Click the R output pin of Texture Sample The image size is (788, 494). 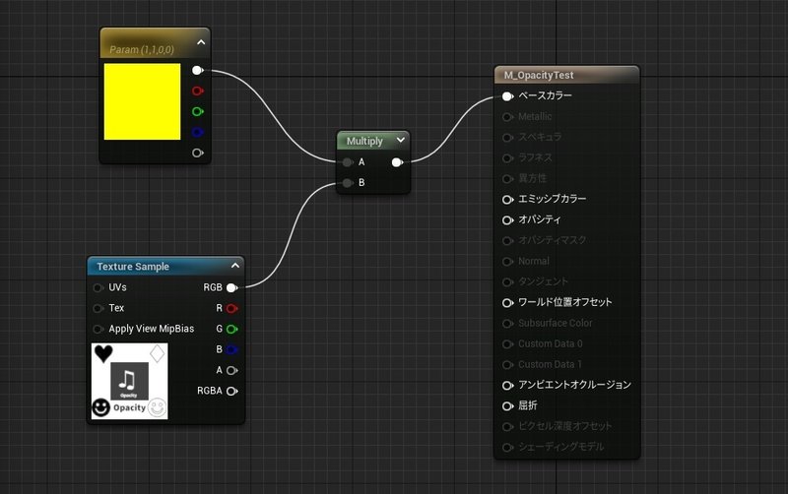tap(231, 308)
